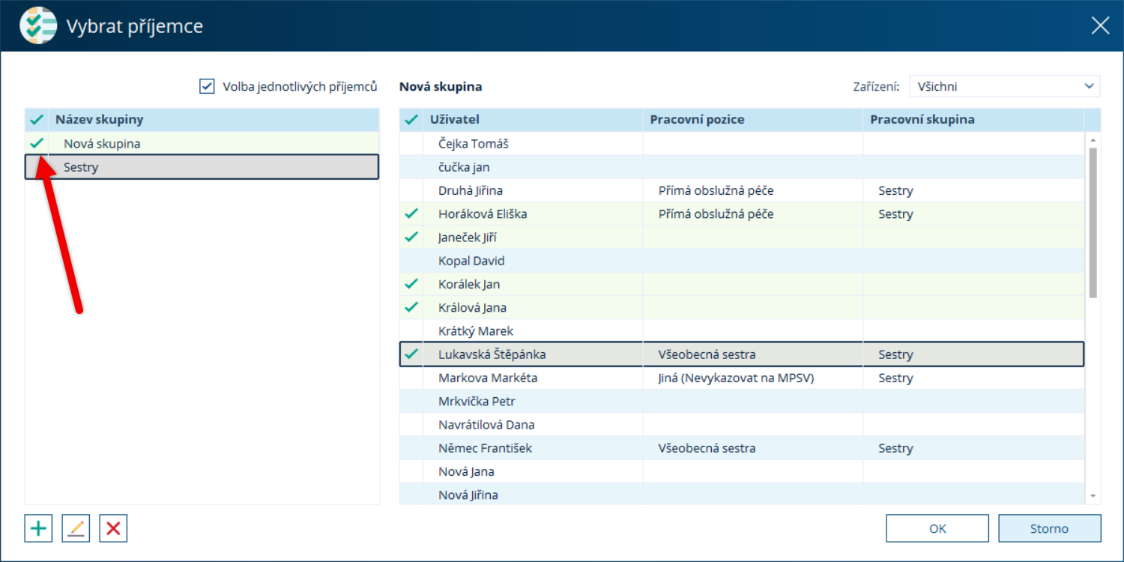
Task: Uncheck Janeček Jiří recipient
Action: click(x=411, y=238)
